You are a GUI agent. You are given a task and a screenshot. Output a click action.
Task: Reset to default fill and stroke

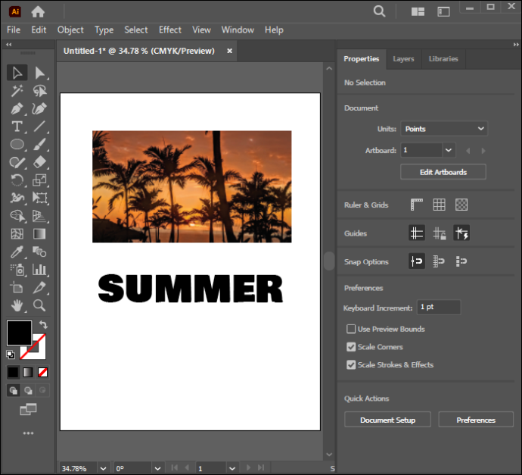[11, 355]
